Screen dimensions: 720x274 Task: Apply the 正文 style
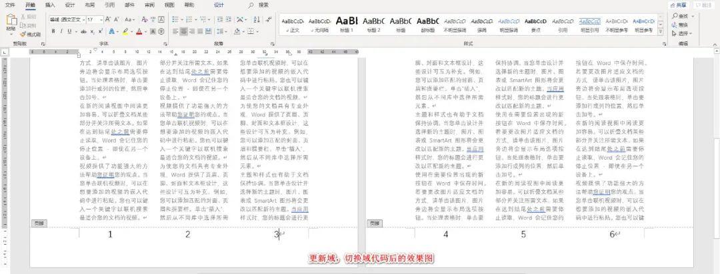click(293, 25)
